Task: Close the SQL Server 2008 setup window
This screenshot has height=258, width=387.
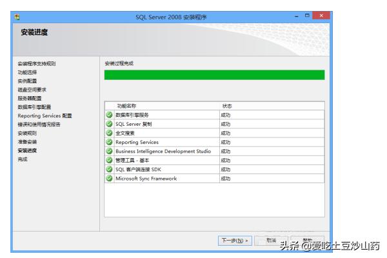Action: point(321,15)
